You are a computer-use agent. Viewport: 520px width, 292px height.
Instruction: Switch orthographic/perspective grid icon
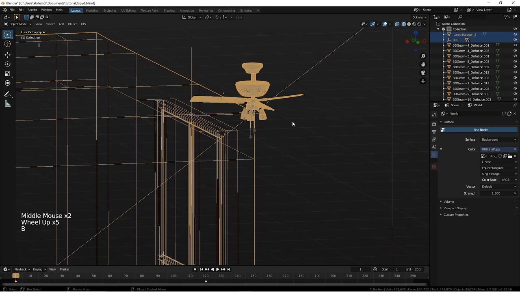coord(423,81)
